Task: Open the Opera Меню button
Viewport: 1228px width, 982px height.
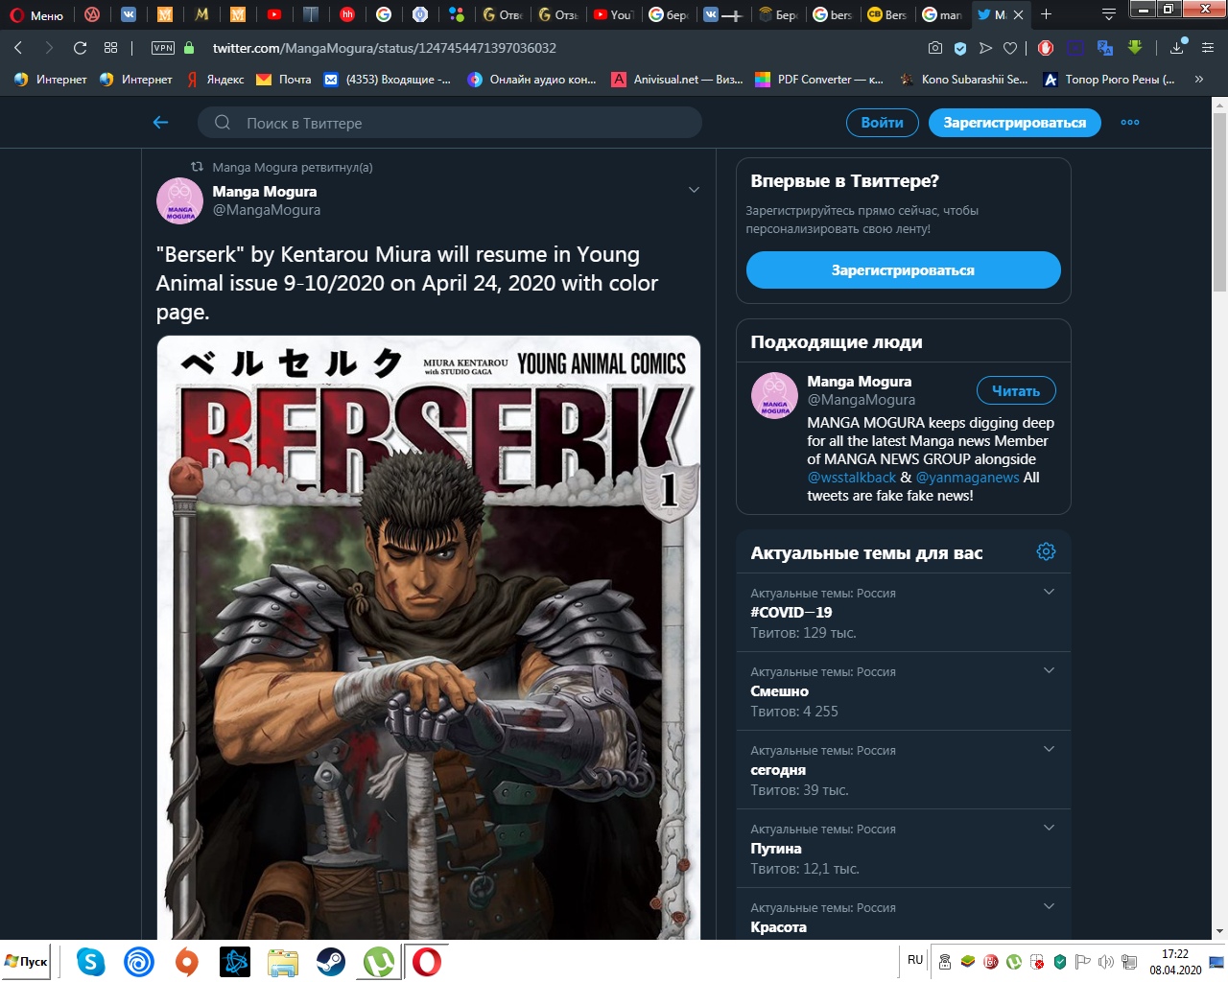Action: (36, 14)
